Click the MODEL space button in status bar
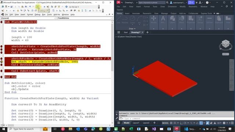Image resolution: width=235 pixels, height=132 pixels. (x=165, y=123)
